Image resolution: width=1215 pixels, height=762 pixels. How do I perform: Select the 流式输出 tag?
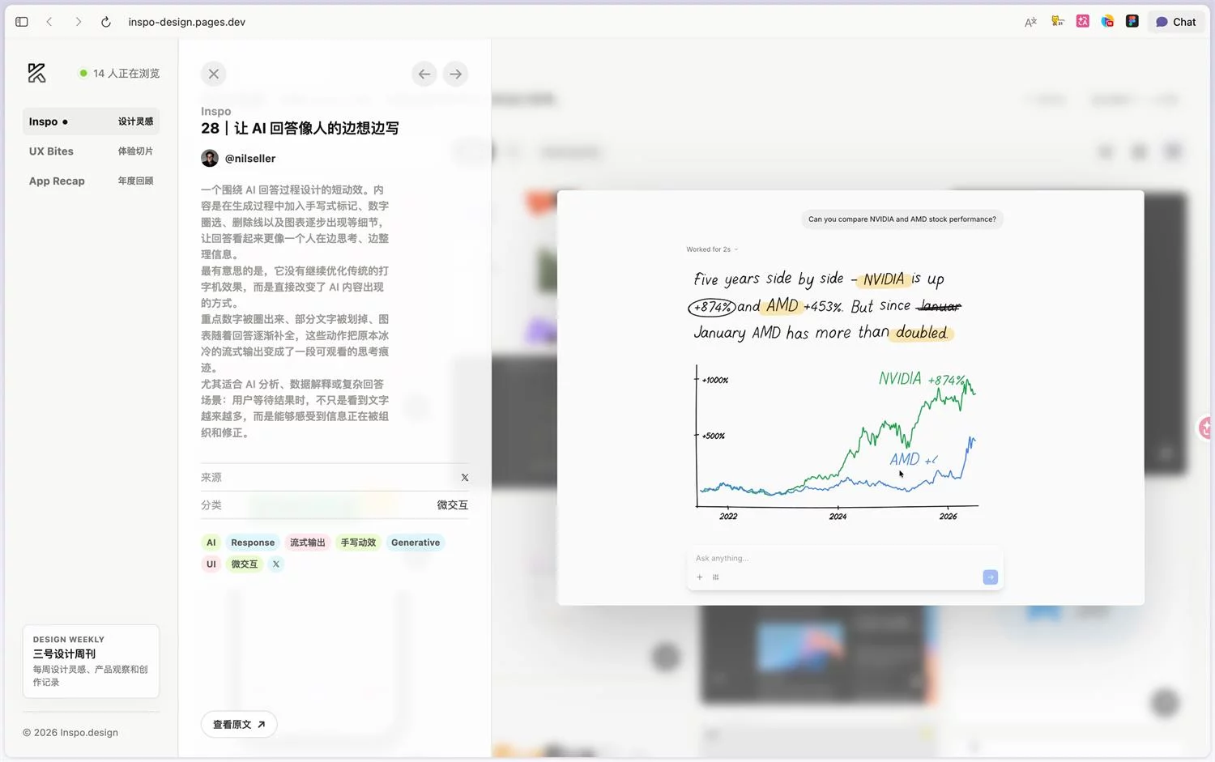308,543
